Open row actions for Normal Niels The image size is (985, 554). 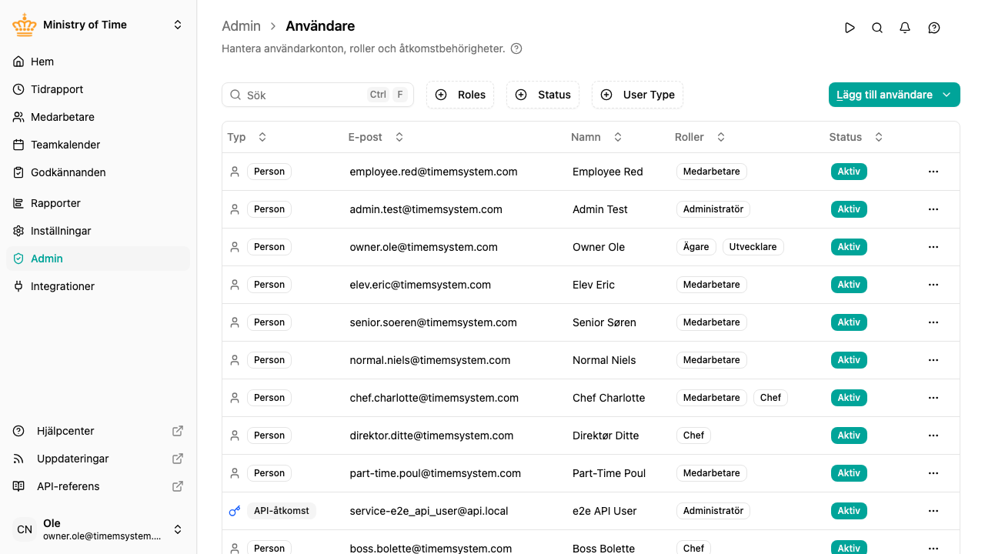933,360
